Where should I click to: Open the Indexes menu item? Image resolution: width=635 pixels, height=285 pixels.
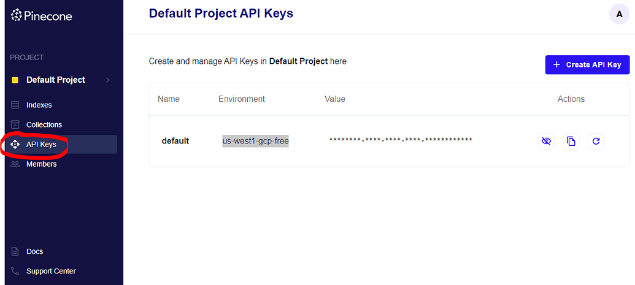[39, 105]
